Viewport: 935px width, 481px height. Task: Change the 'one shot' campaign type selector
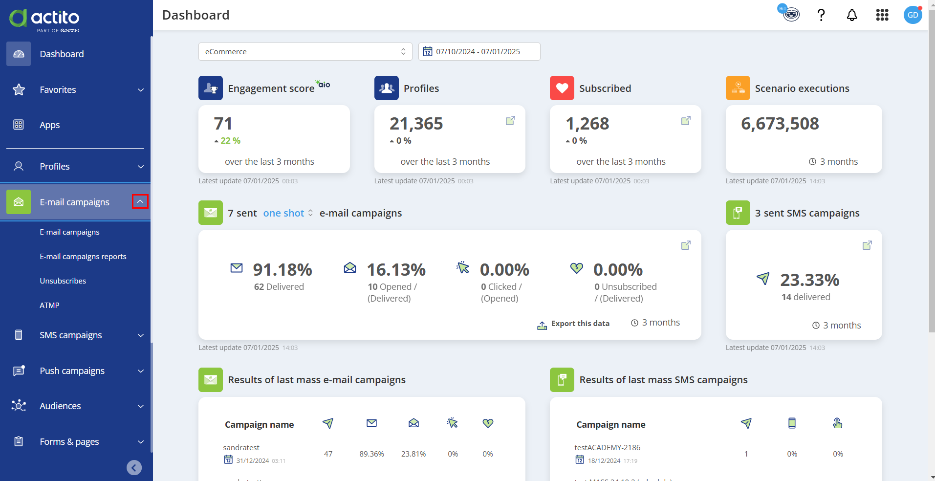(x=288, y=213)
